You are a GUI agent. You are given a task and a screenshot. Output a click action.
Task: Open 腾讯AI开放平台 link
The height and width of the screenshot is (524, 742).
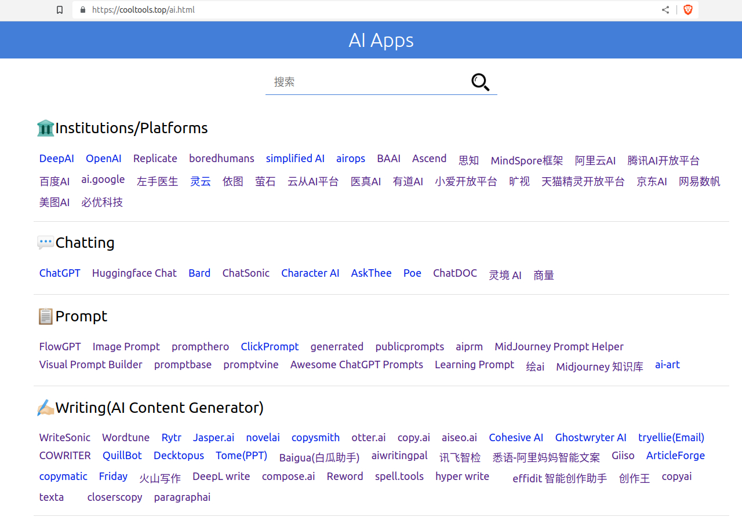coord(663,161)
